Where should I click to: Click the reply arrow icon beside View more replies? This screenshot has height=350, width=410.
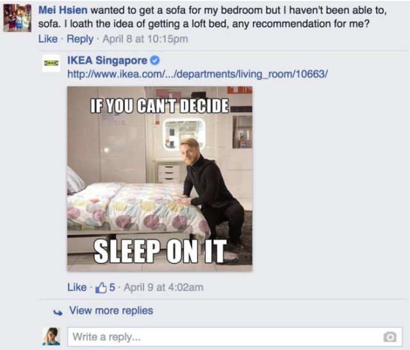pos(58,312)
